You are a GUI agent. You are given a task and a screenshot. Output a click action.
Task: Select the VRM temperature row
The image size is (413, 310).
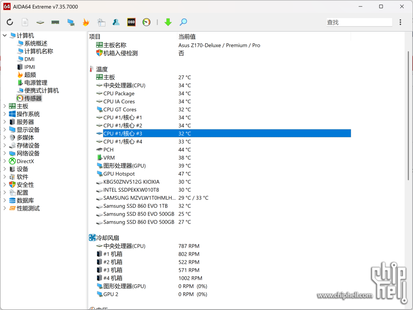(223, 158)
